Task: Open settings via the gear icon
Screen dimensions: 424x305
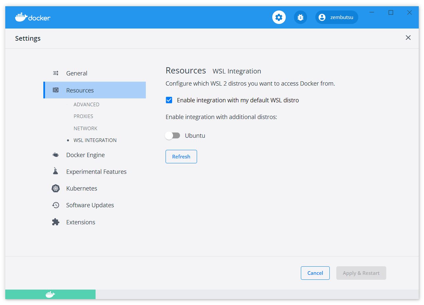Action: tap(279, 17)
